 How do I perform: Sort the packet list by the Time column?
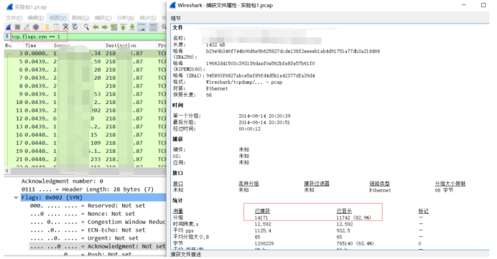tap(30, 45)
